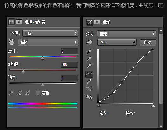Click the 色相 hue slider handle
This screenshot has width=167, height=130.
point(42,58)
